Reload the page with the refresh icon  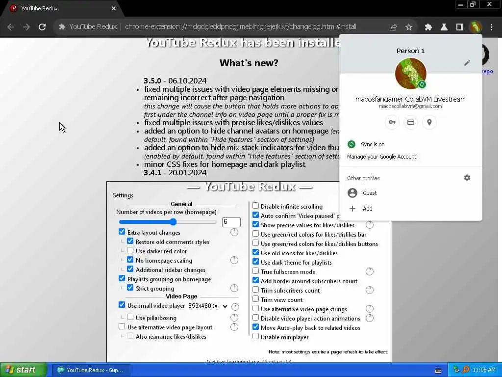point(42,27)
